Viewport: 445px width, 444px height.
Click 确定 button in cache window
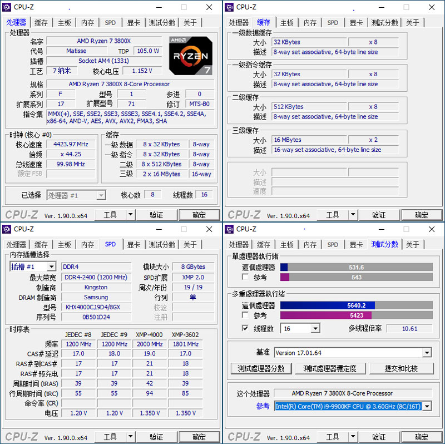pos(422,215)
